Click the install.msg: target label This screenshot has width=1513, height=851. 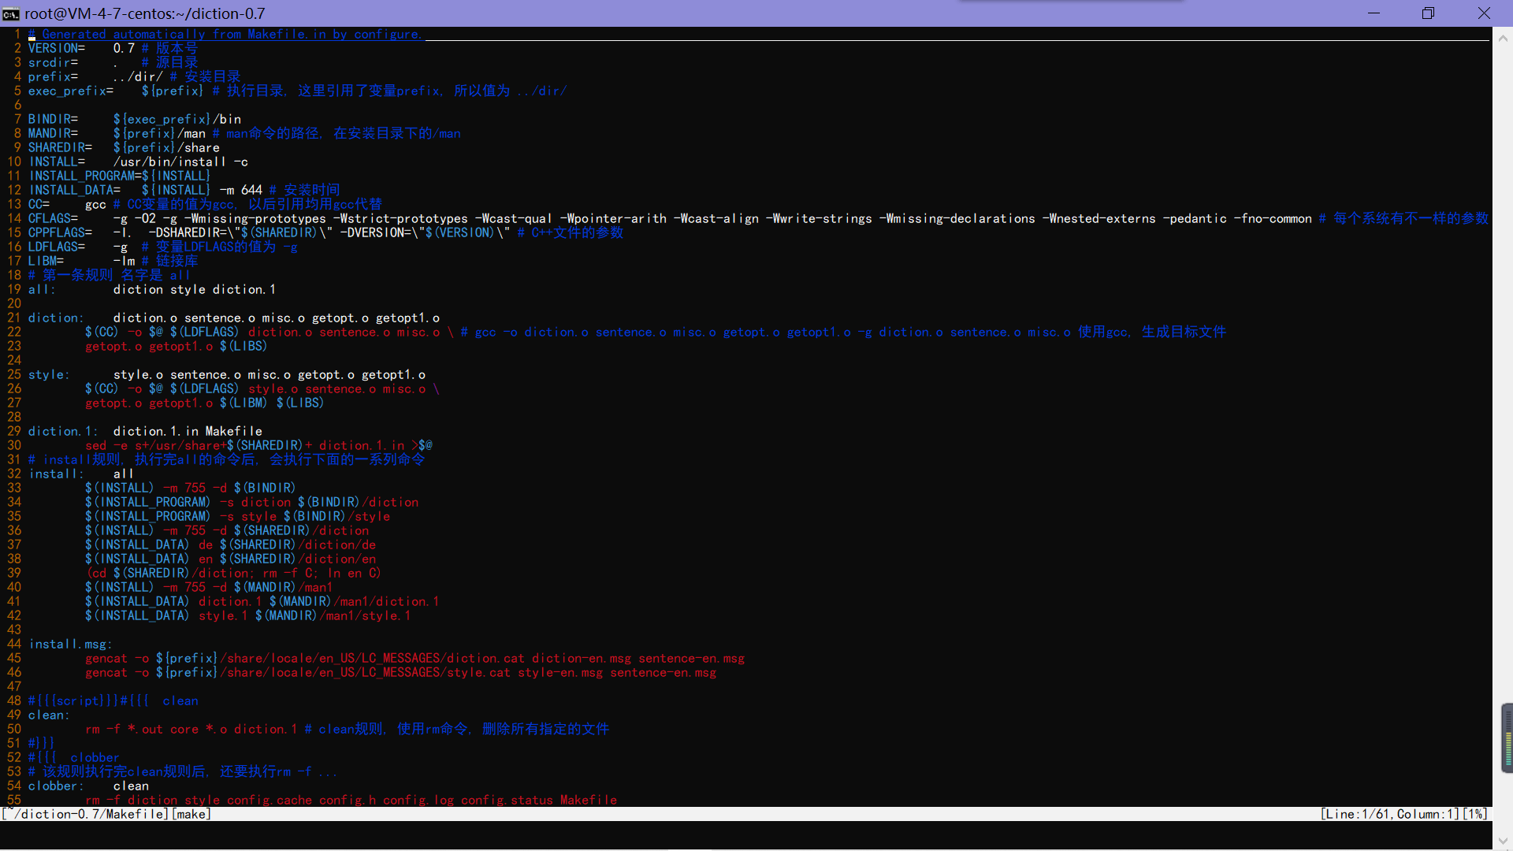(x=70, y=644)
